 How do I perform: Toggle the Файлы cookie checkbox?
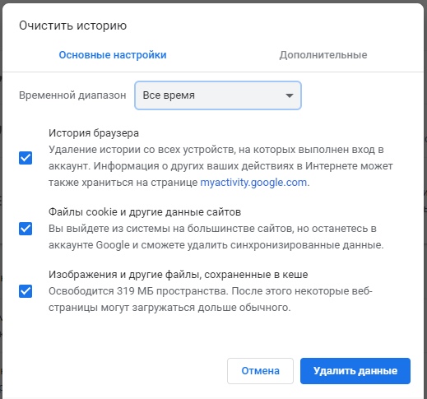click(x=26, y=229)
